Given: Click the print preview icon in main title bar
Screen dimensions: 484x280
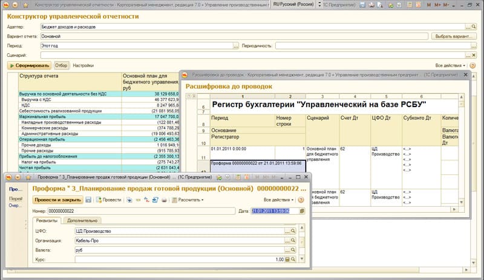Looking at the screenshot, I should pyautogui.click(x=380, y=5).
